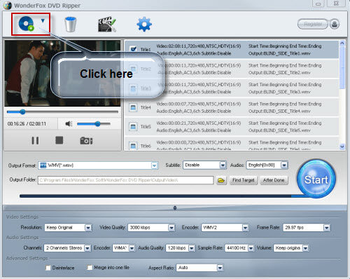Mute audio with the speaker icon

click(x=69, y=124)
